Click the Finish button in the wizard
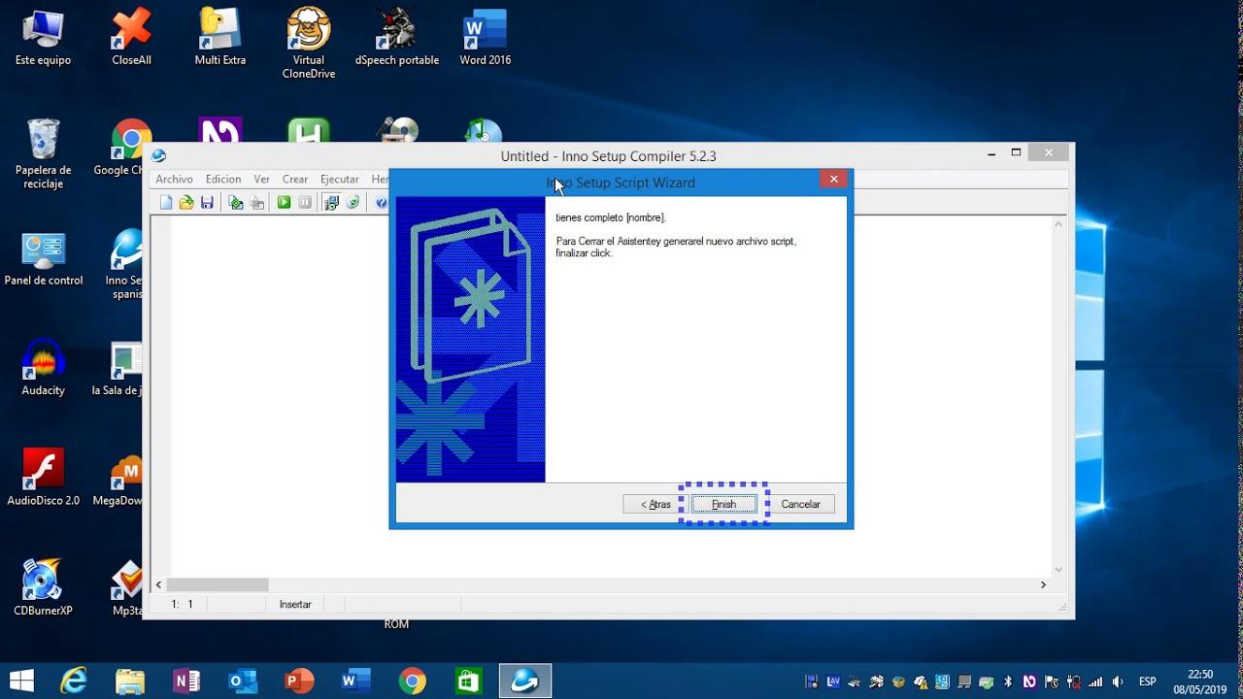The height and width of the screenshot is (699, 1243). click(x=723, y=504)
